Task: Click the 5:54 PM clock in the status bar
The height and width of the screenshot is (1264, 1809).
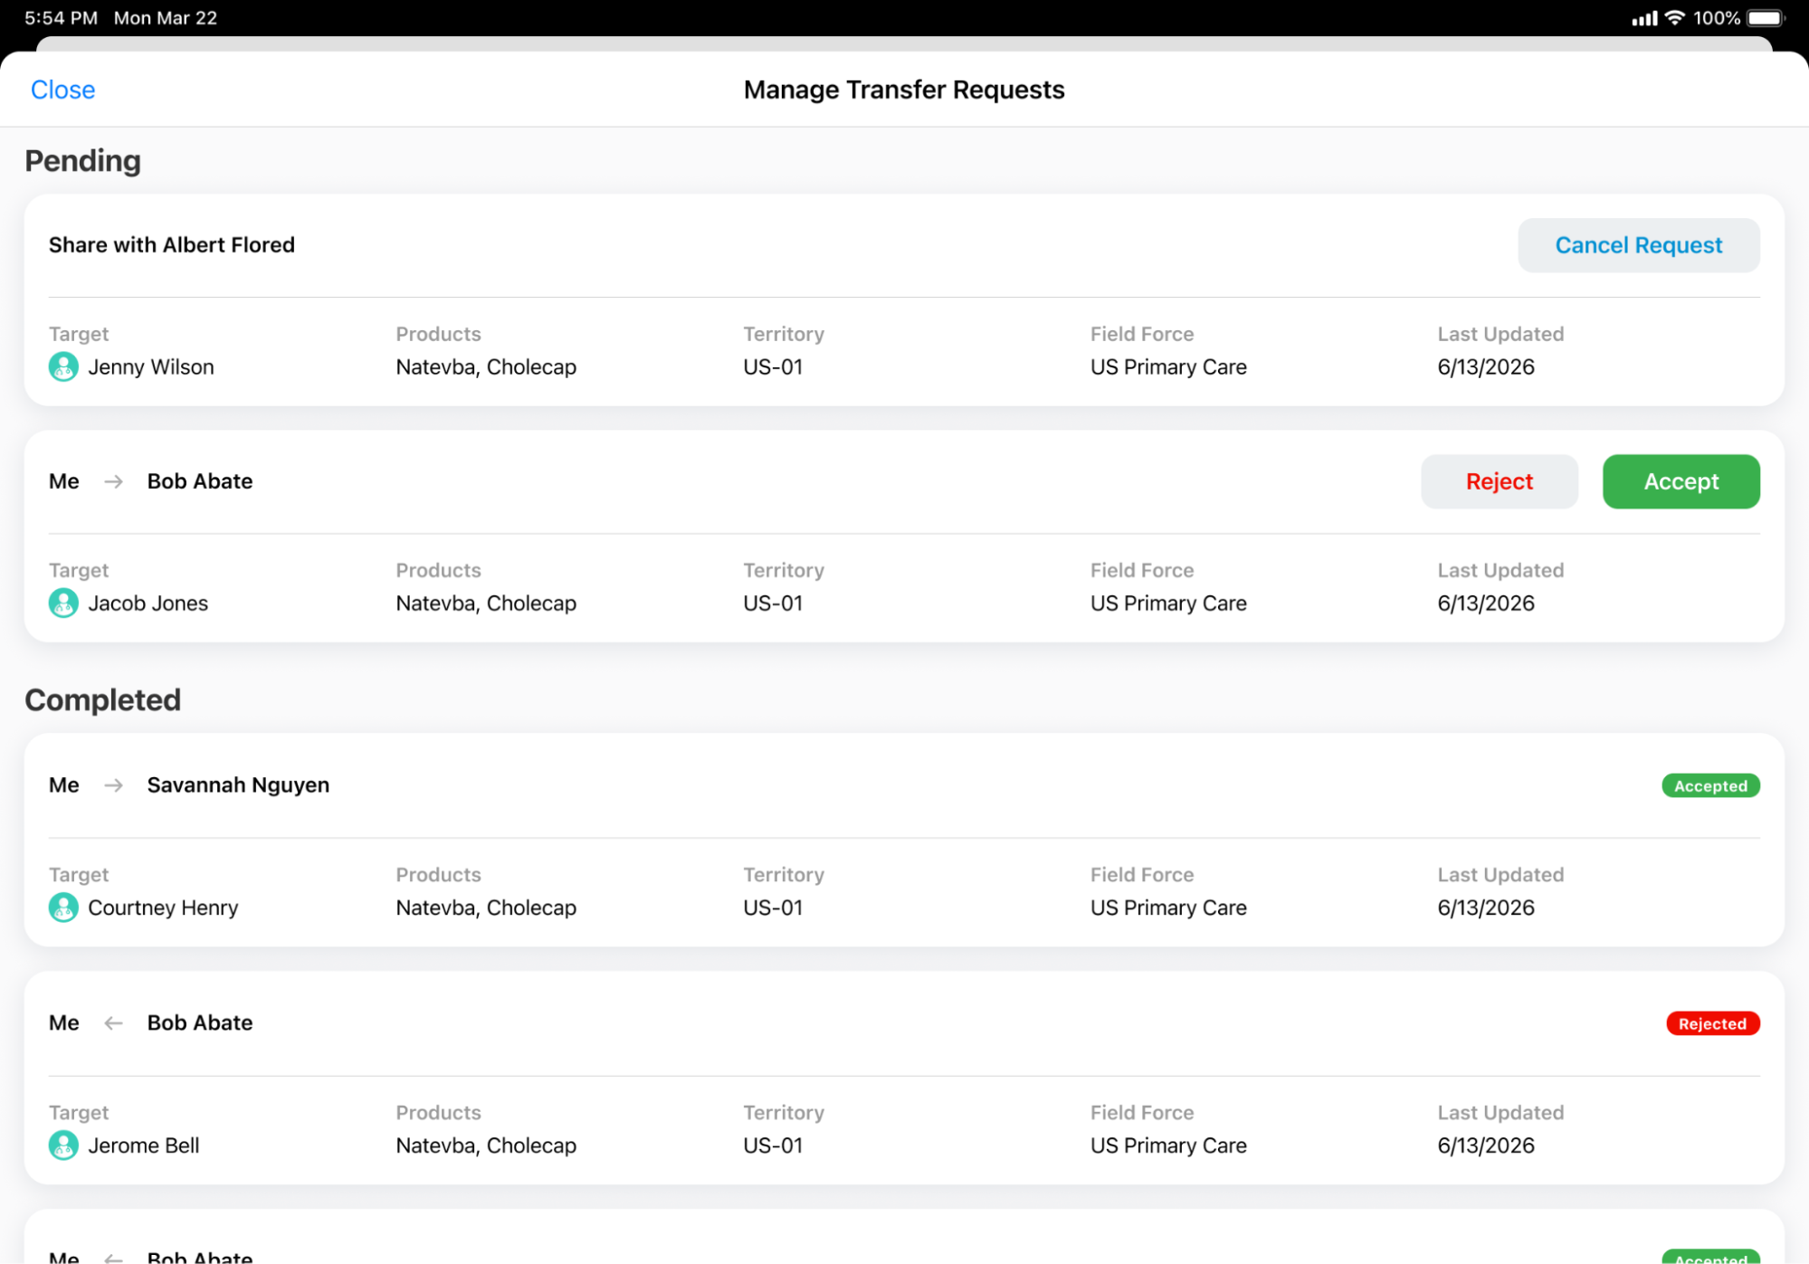Action: [61, 18]
